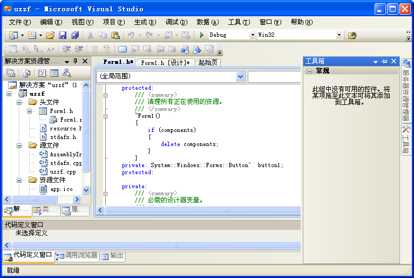Select stdafx.cpp in the solution tree

click(65, 163)
